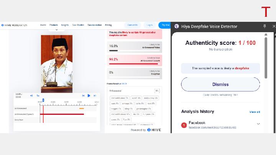This screenshot has width=276, height=155.
Task: Open the Case Studies menu item
Action: [x=78, y=25]
